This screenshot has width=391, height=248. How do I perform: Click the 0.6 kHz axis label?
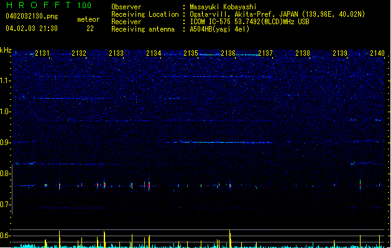click(5, 236)
